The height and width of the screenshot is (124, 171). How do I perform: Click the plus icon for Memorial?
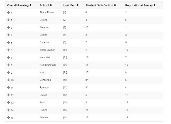point(8,57)
